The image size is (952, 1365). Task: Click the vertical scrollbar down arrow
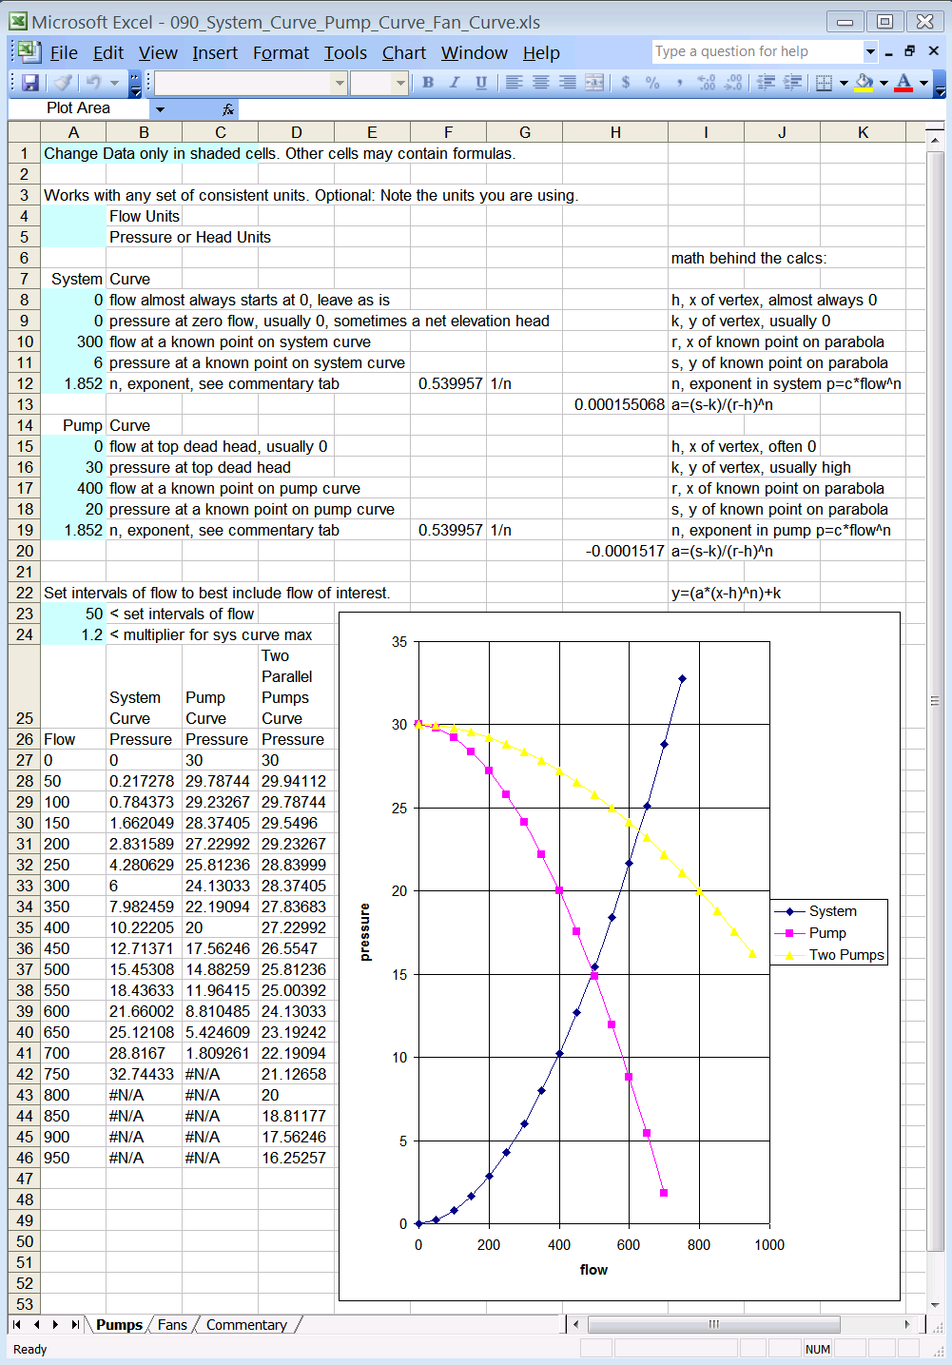[x=935, y=1304]
